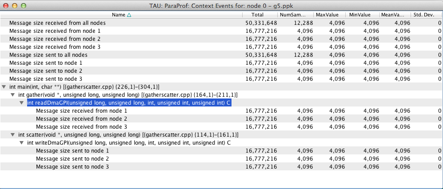443x189 pixels.
Task: Click the Name column sort arrow
Action: point(129,15)
